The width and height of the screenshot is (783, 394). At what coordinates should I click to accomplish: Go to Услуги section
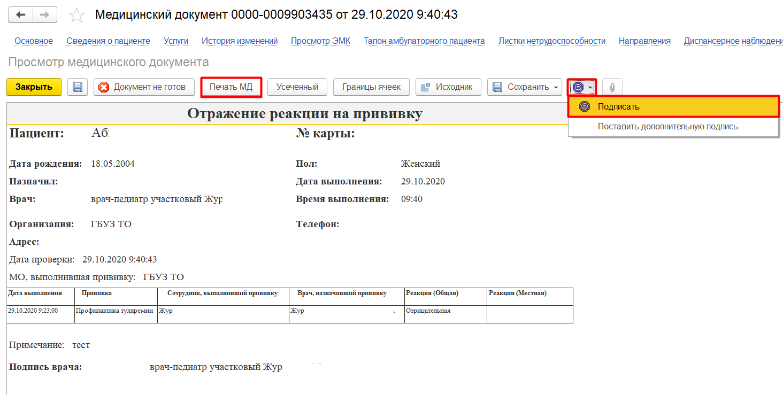click(x=176, y=41)
